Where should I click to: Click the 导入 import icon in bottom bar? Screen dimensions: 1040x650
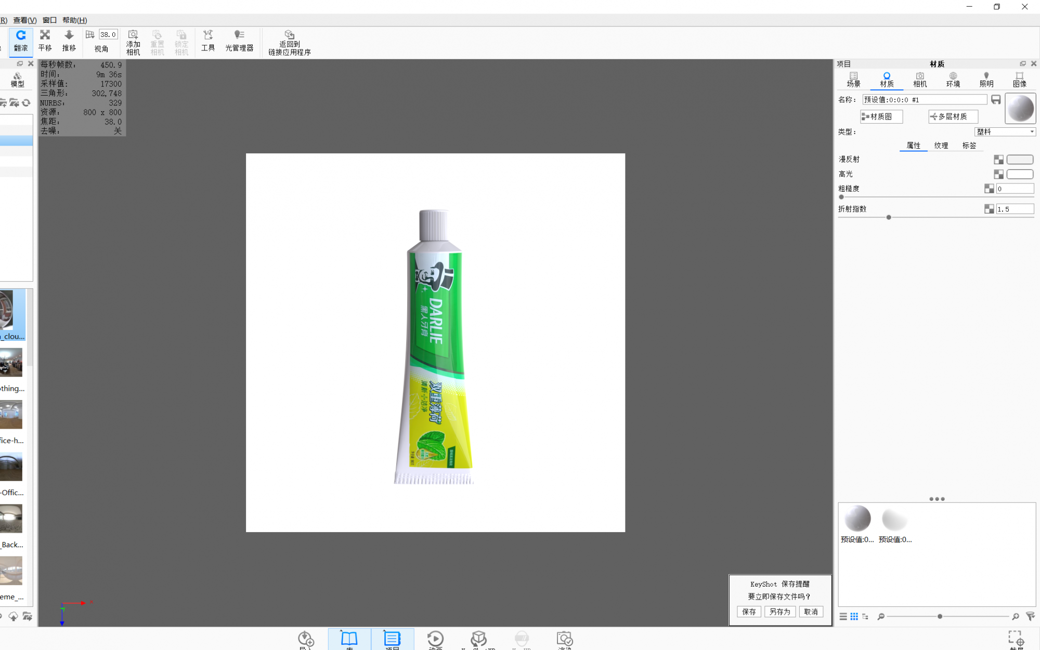tap(306, 639)
